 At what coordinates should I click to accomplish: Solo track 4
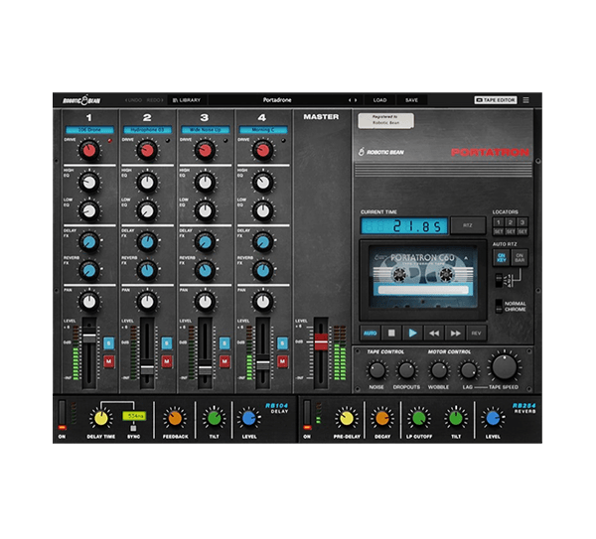(x=282, y=343)
